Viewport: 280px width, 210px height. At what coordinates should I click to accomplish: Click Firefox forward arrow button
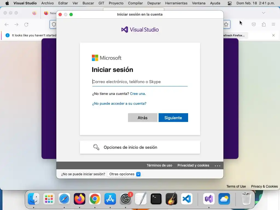pos(16,24)
